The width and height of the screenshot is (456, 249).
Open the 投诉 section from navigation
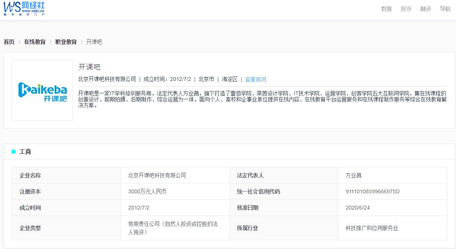pyautogui.click(x=406, y=9)
